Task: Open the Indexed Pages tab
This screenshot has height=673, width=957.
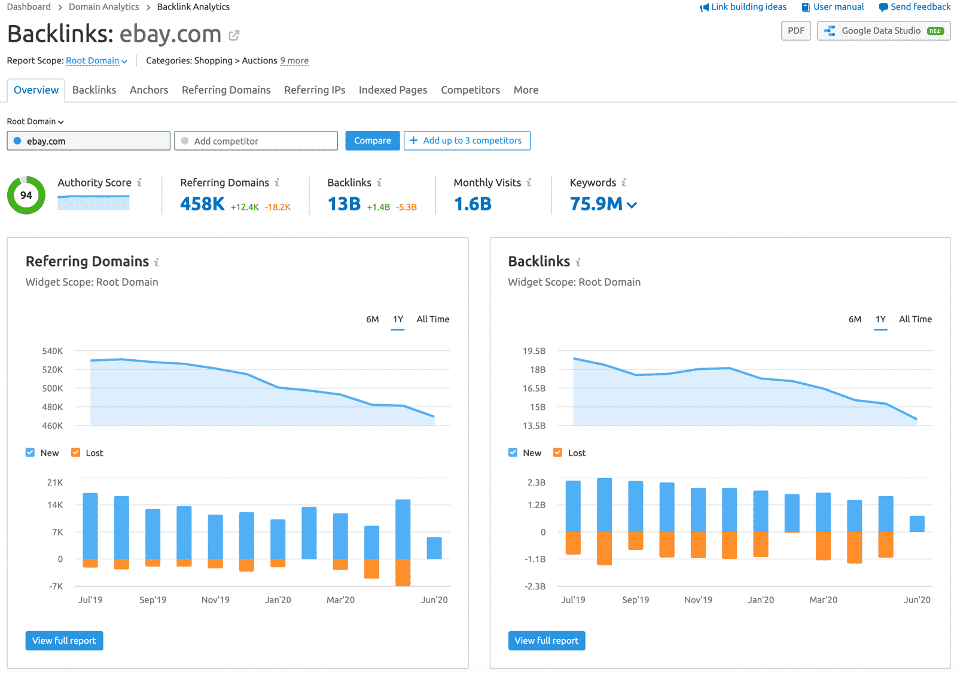Action: click(x=392, y=90)
